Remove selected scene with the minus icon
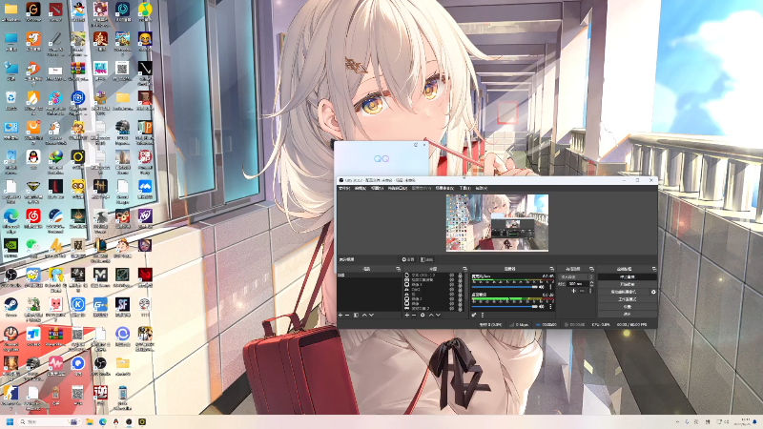The image size is (763, 429). tap(347, 315)
